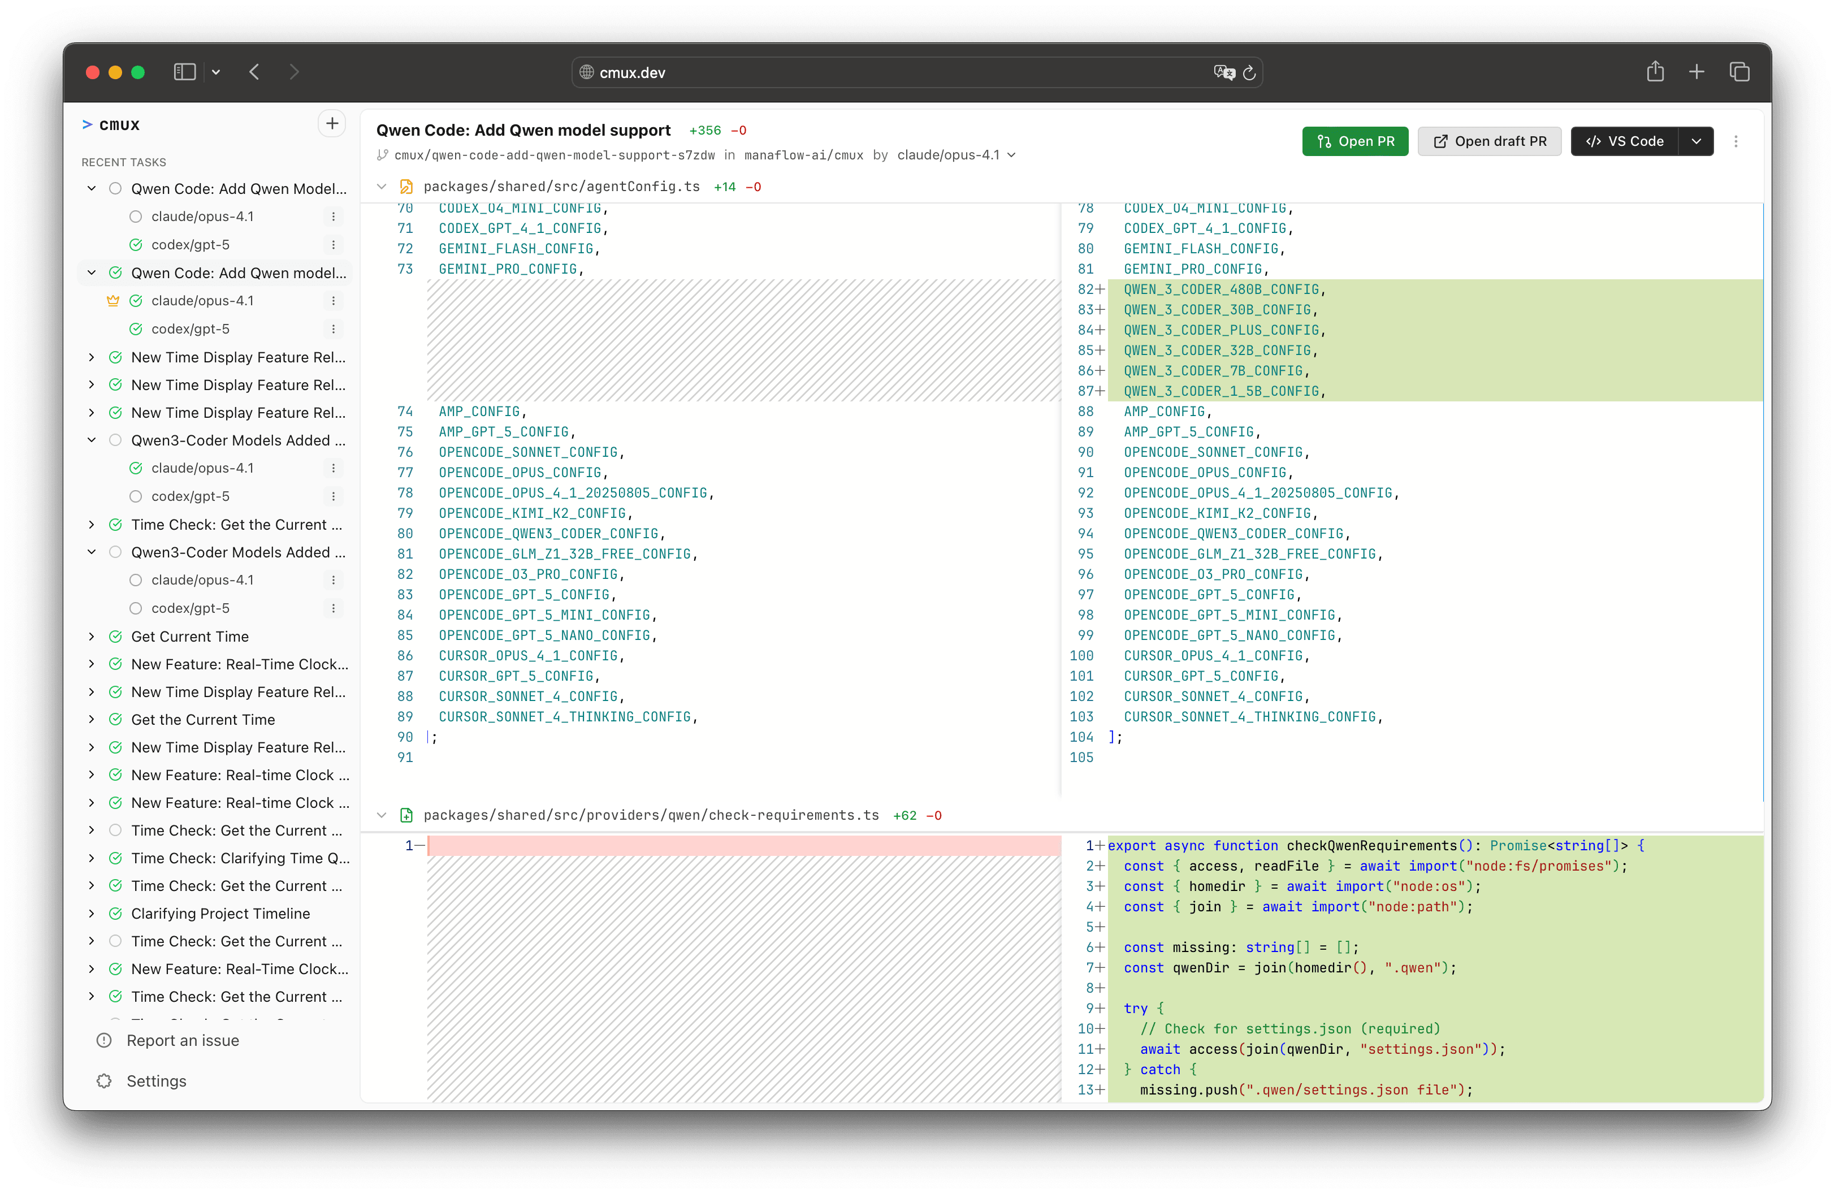Image resolution: width=1835 pixels, height=1194 pixels.
Task: Click the Report an issue icon
Action: click(x=104, y=1041)
